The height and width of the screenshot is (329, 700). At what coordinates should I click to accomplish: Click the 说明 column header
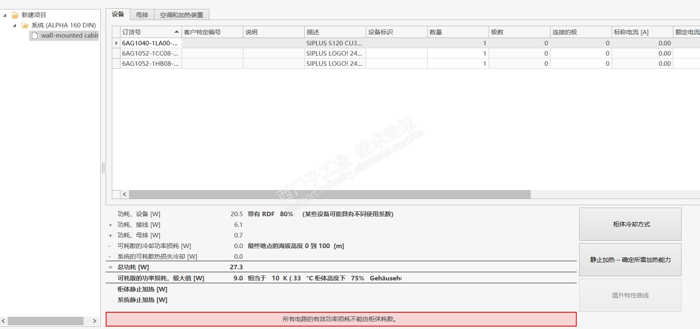[274, 32]
